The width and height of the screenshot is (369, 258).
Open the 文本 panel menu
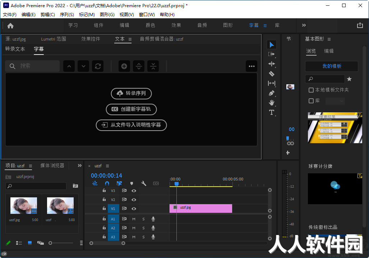click(130, 39)
